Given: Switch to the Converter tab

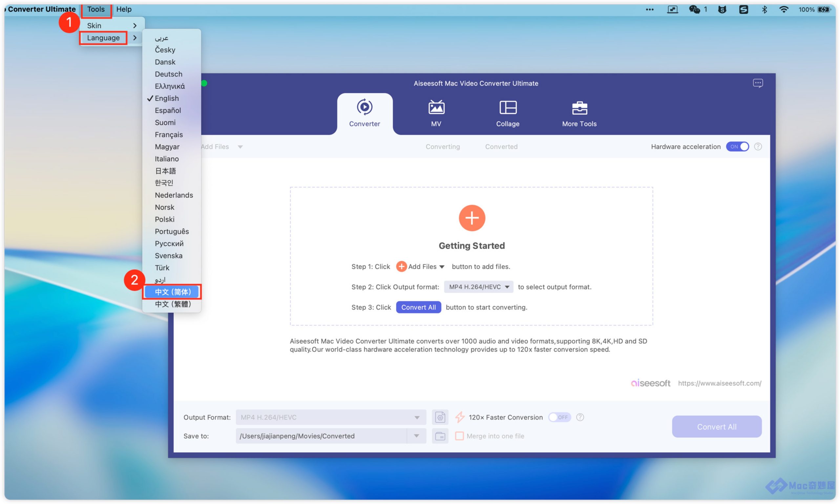Looking at the screenshot, I should point(364,114).
